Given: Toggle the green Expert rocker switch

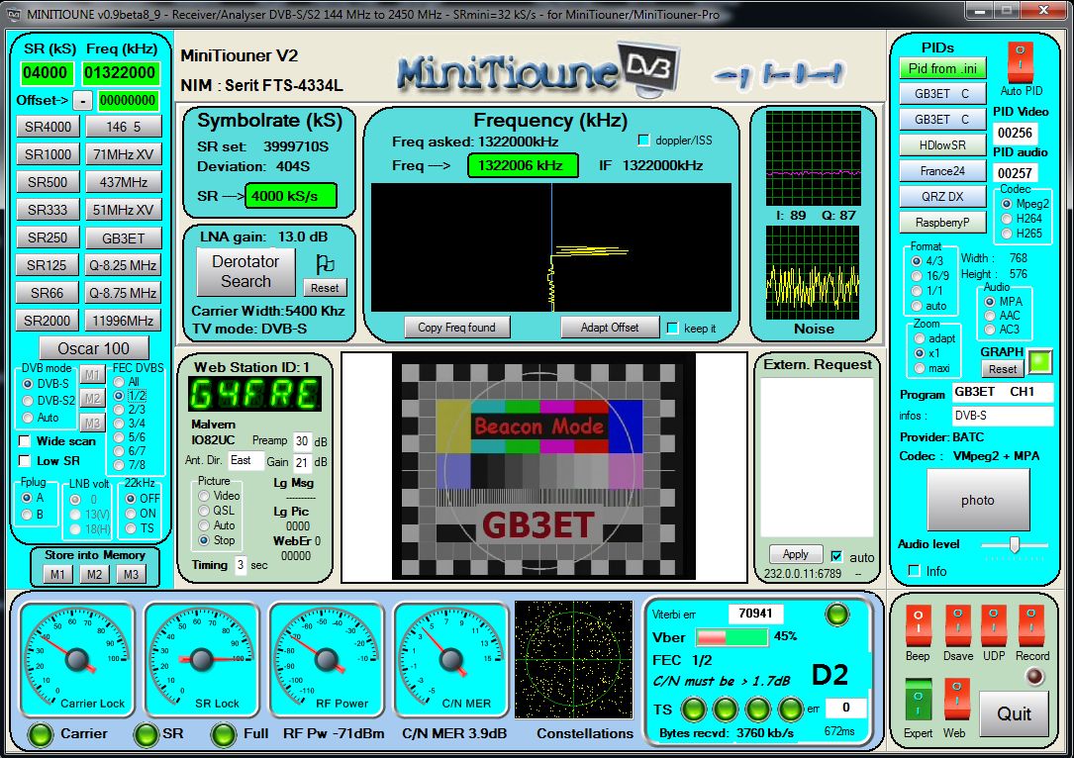Looking at the screenshot, I should point(918,699).
